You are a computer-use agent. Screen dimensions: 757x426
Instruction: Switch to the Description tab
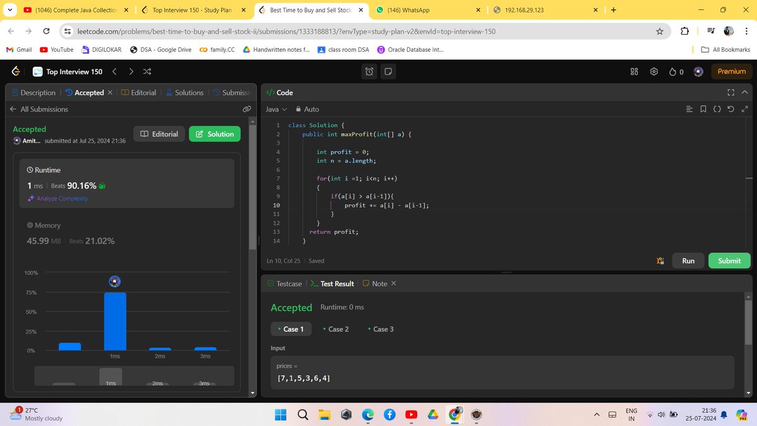pyautogui.click(x=33, y=93)
